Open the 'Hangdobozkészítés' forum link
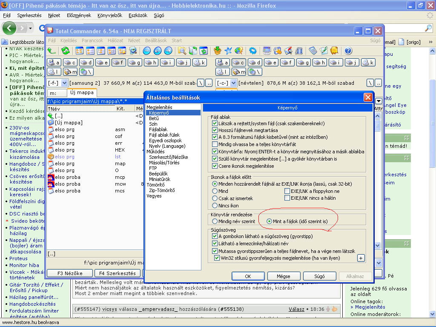This screenshot has width=436, height=327. [32, 304]
